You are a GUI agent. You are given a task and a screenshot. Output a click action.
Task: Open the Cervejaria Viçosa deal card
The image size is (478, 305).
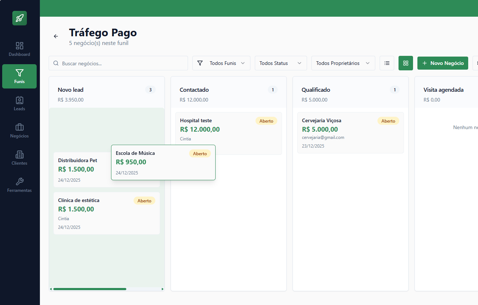click(x=351, y=133)
